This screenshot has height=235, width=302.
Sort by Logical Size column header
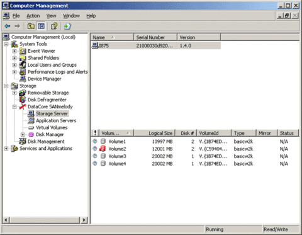155,133
